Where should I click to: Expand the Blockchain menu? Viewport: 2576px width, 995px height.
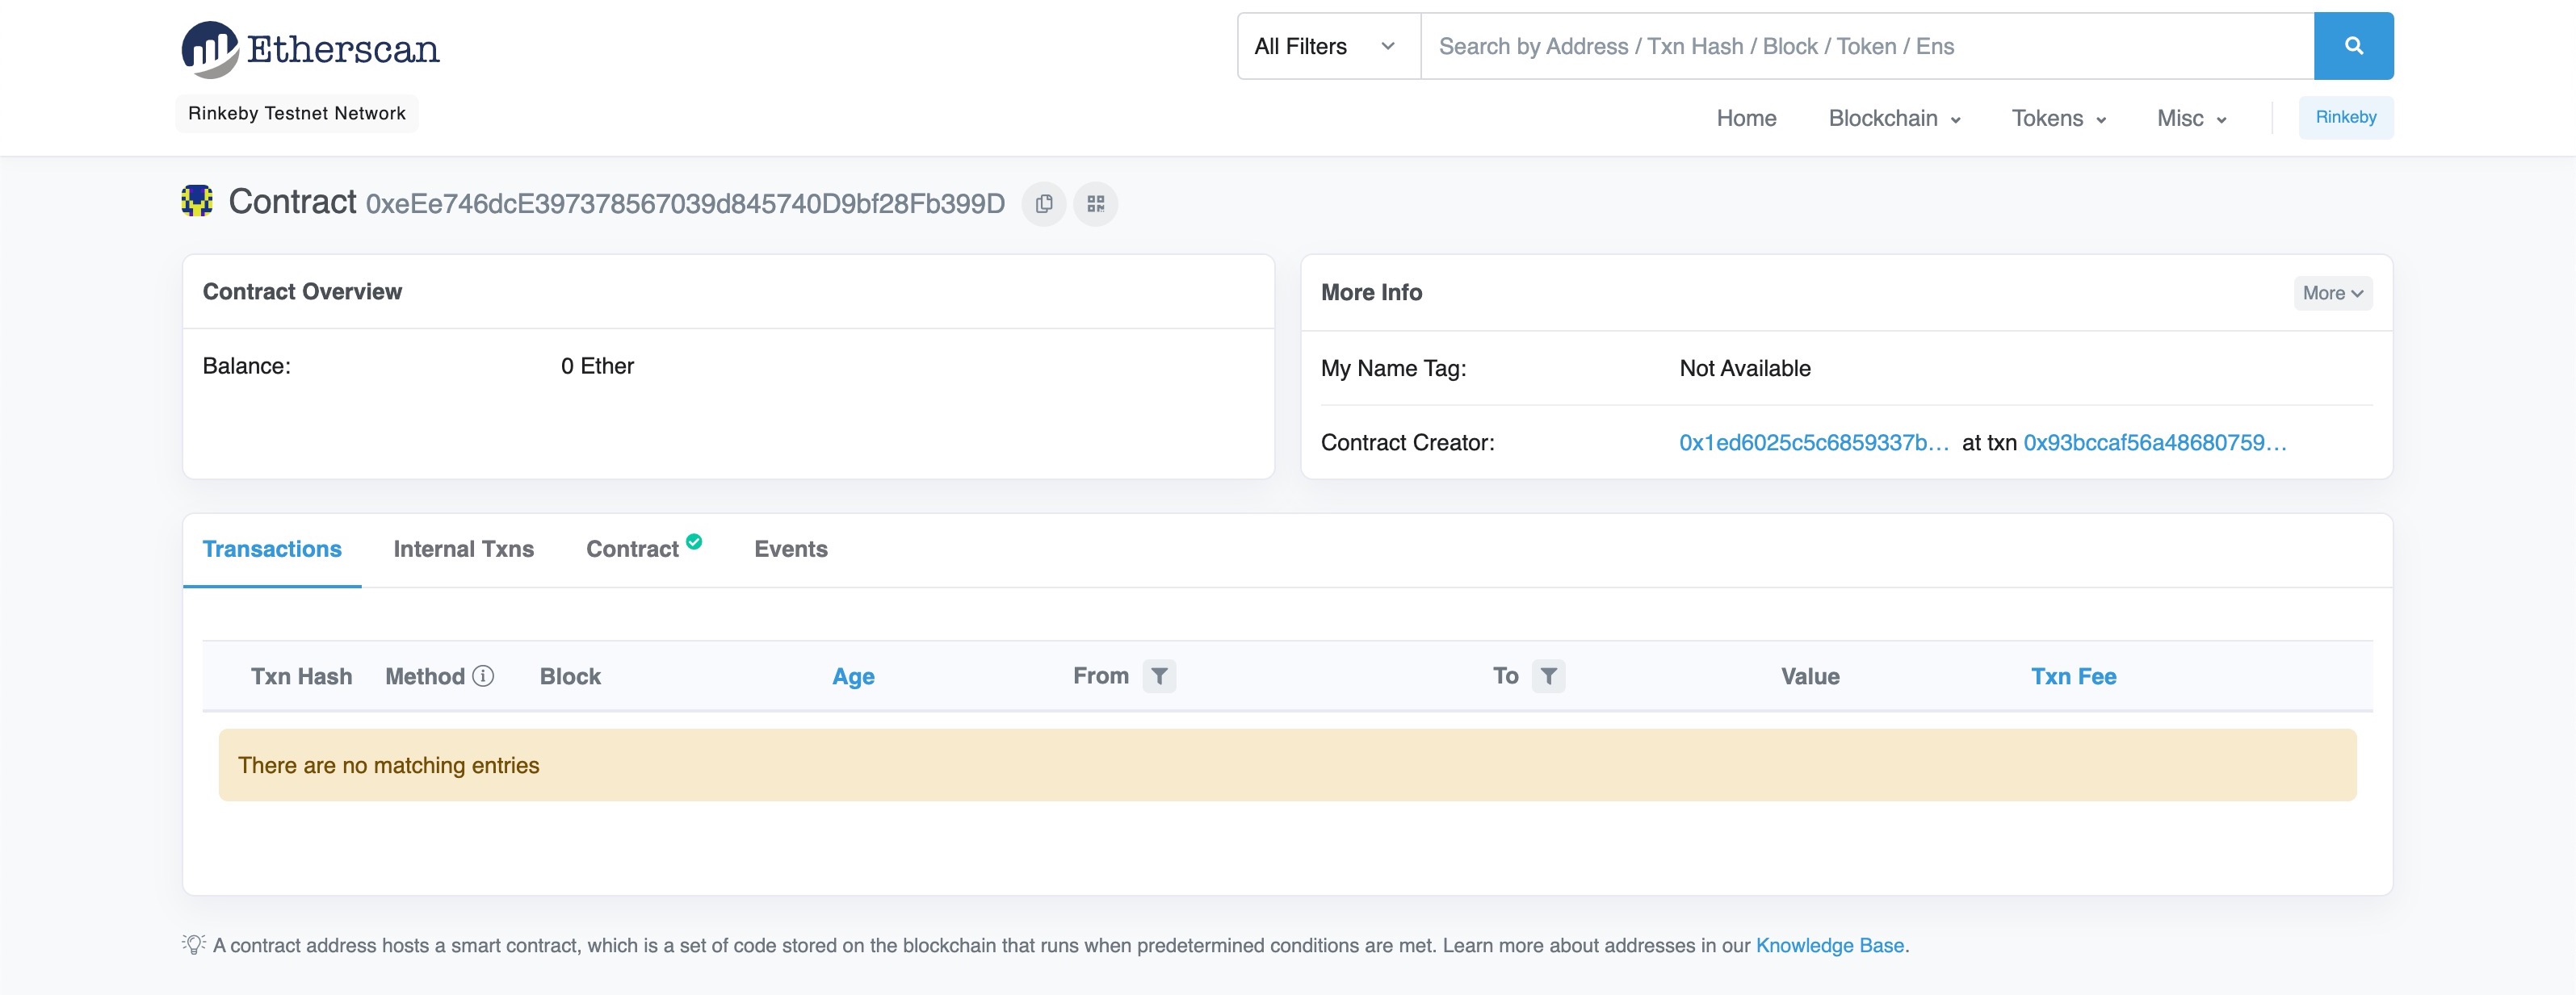tap(1893, 118)
